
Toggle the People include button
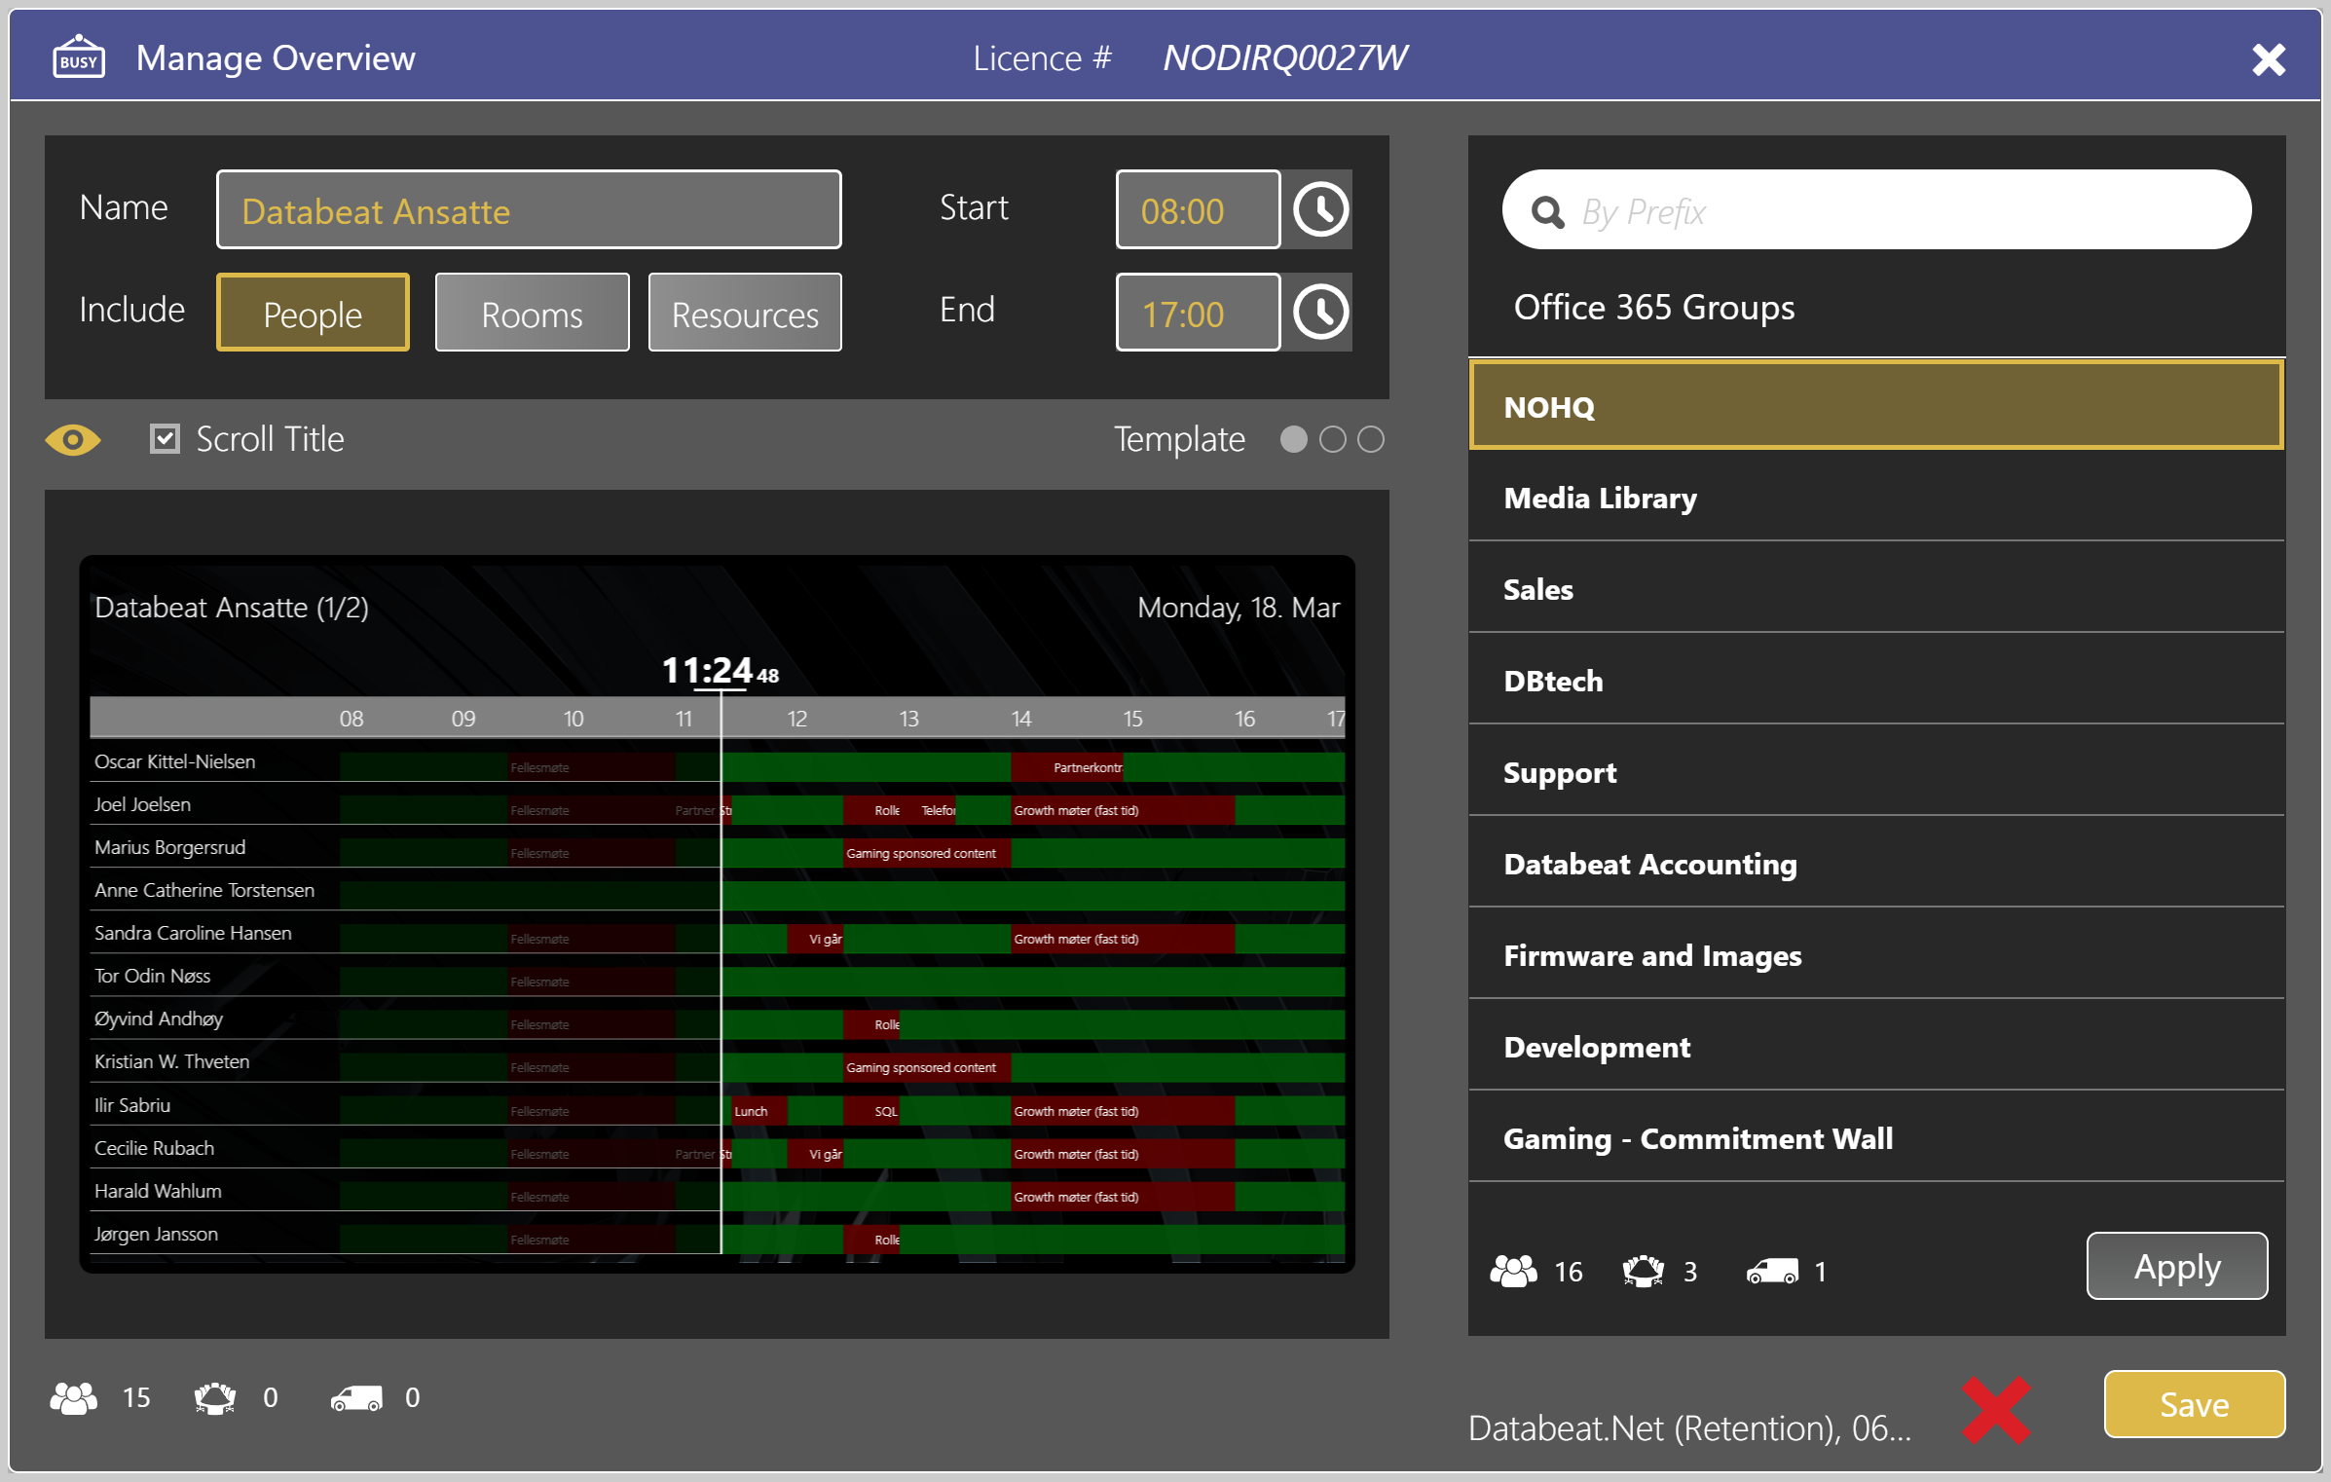(x=313, y=313)
